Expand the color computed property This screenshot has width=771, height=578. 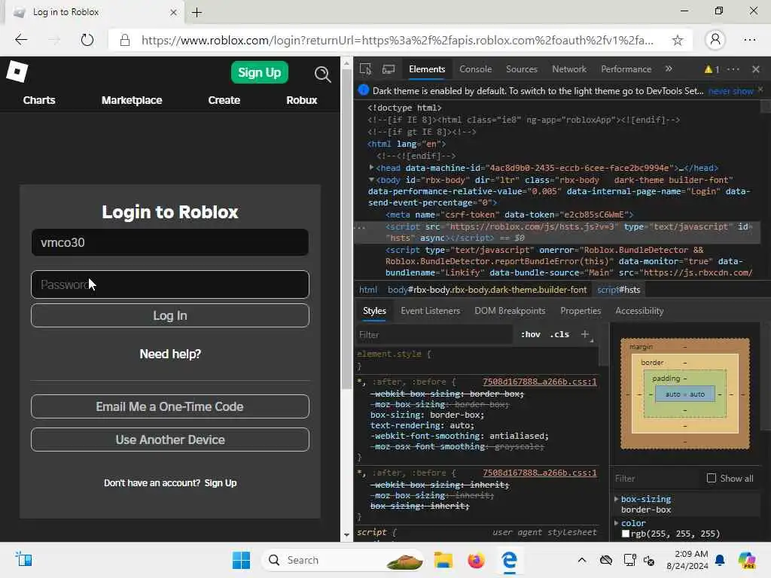616,523
